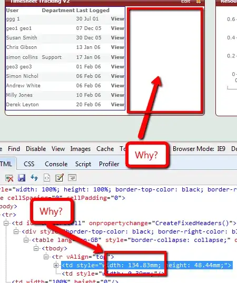The width and height of the screenshot is (237, 283).
Task: Click the Milly Jones user name
Action: click(19, 95)
